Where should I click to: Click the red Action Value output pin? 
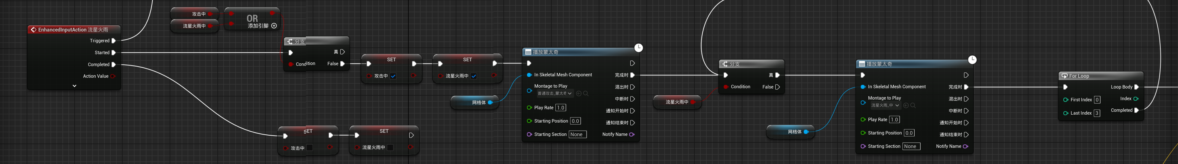(113, 76)
